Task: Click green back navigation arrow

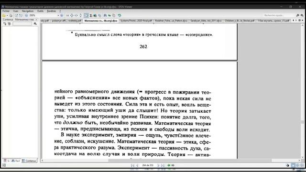Action: pos(169,165)
